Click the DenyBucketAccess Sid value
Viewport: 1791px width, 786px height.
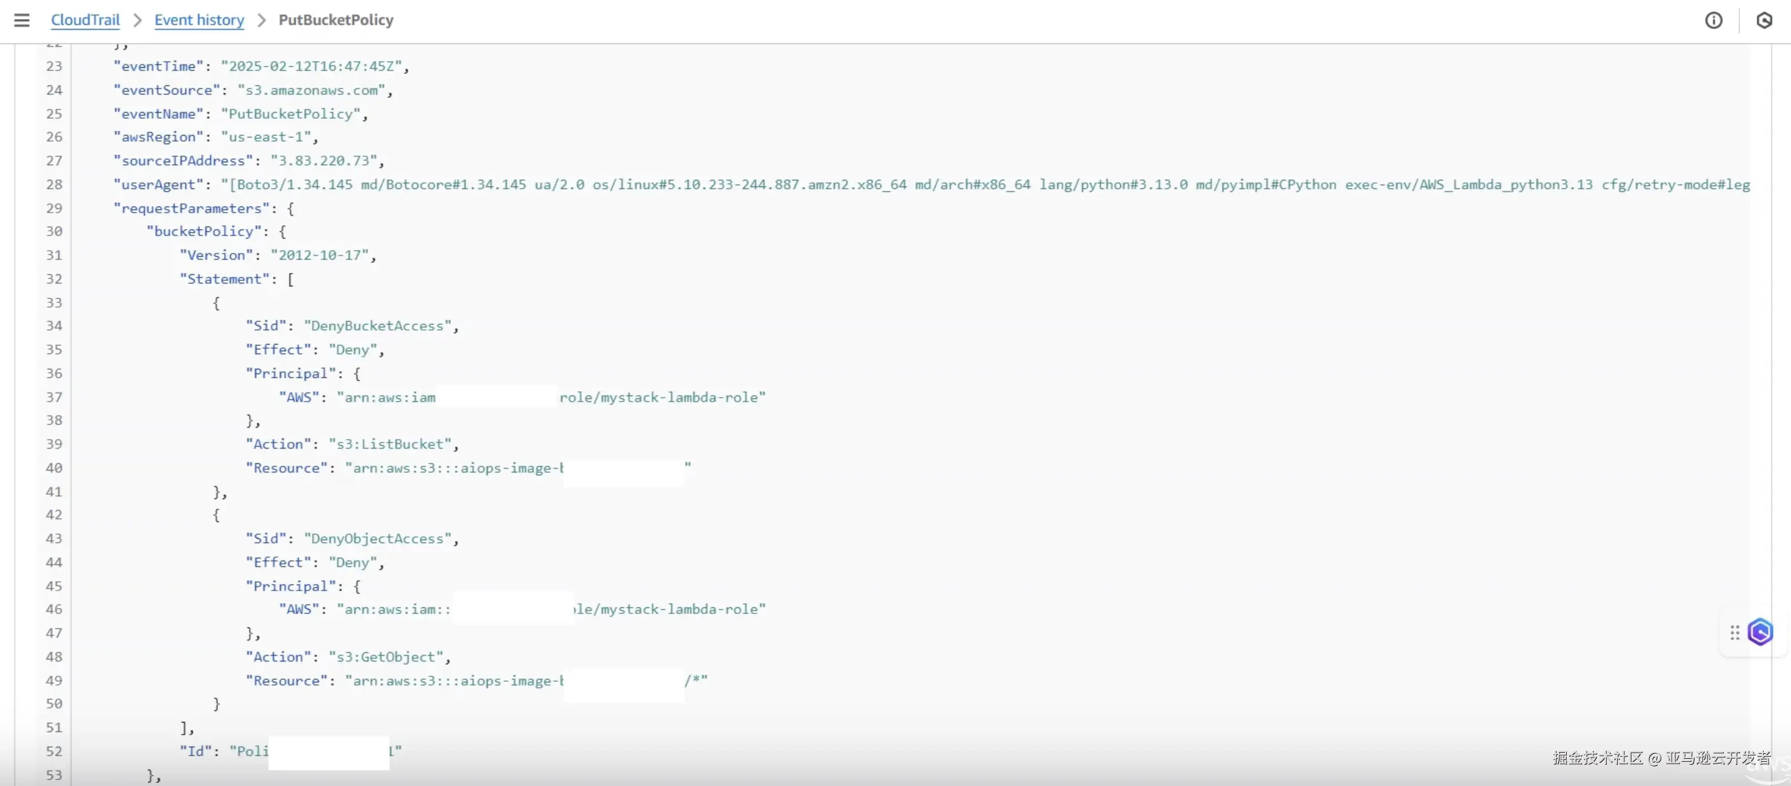click(377, 325)
